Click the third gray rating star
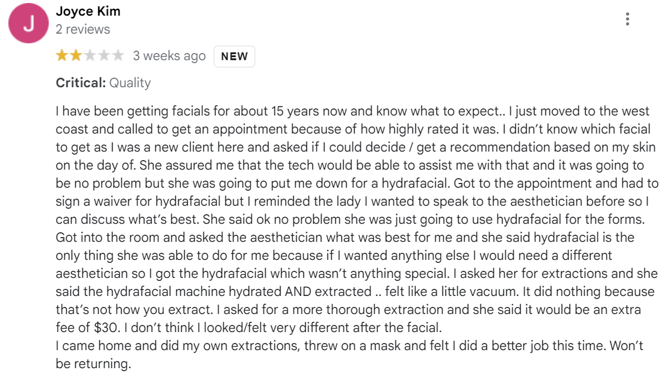The height and width of the screenshot is (382, 661). point(90,55)
